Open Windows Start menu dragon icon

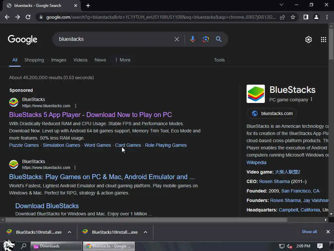coord(8,245)
